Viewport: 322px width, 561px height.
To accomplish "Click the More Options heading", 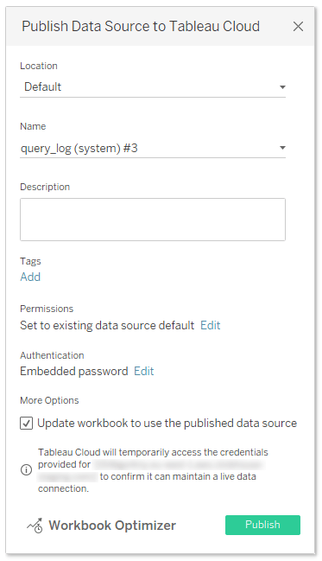I will point(49,400).
